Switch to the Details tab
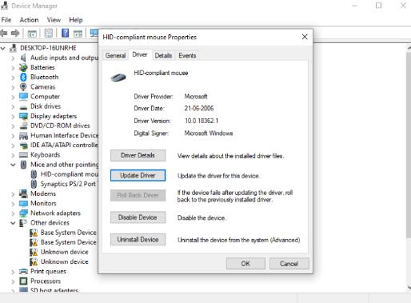 pyautogui.click(x=163, y=55)
